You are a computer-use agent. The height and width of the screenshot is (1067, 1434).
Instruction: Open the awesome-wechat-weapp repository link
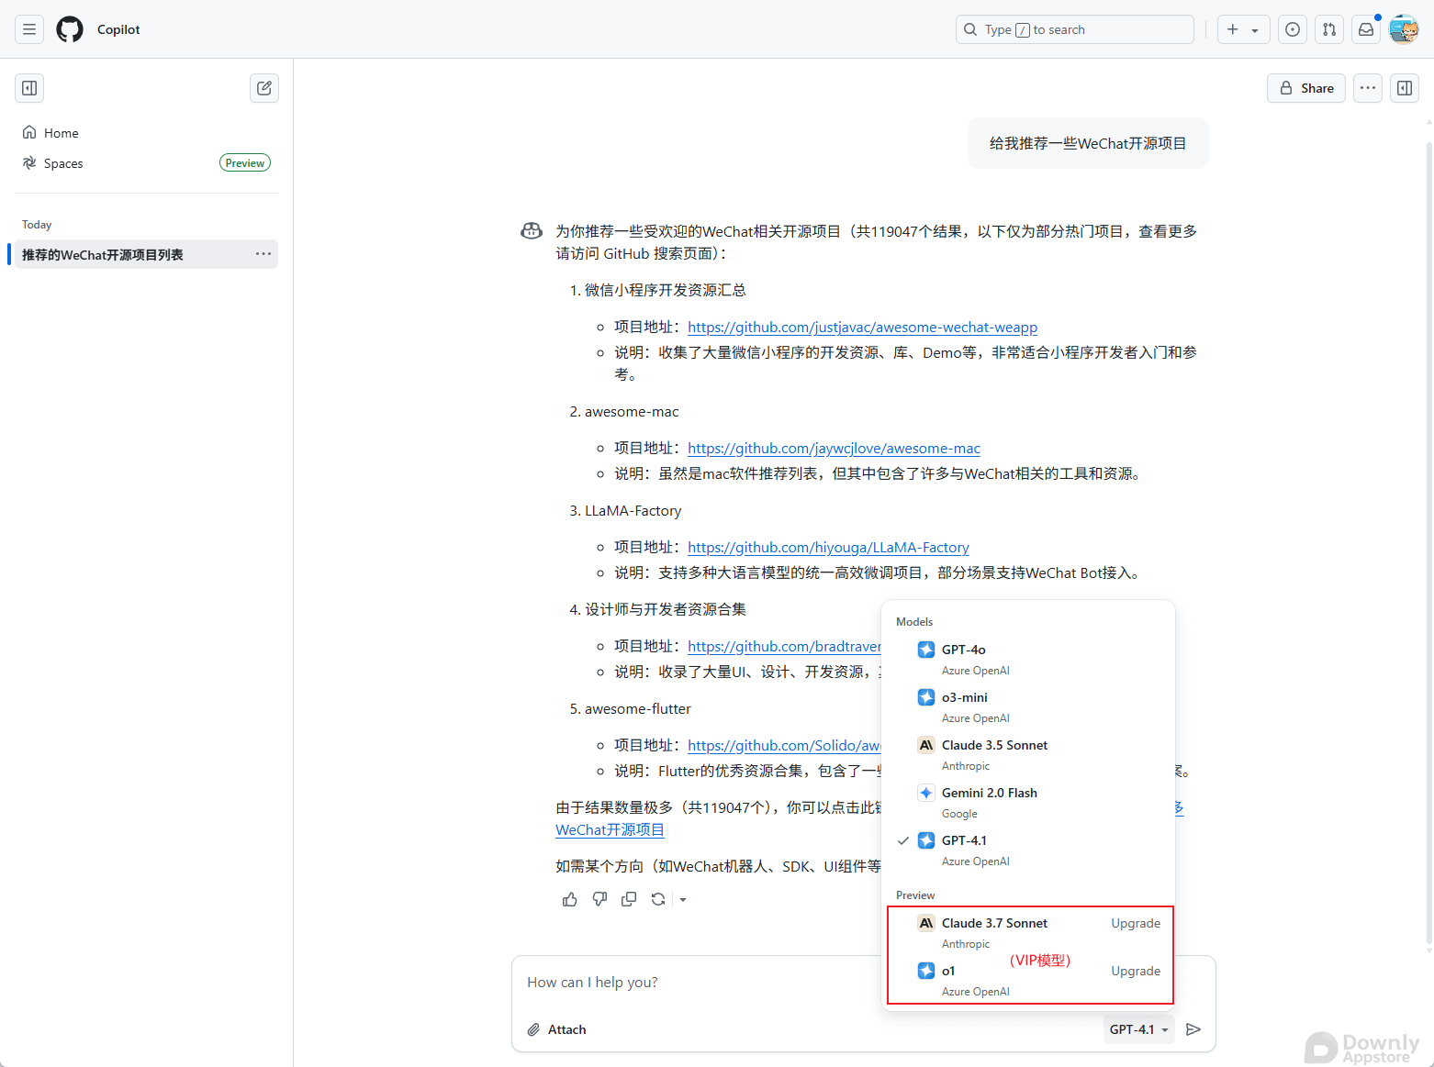tap(862, 327)
